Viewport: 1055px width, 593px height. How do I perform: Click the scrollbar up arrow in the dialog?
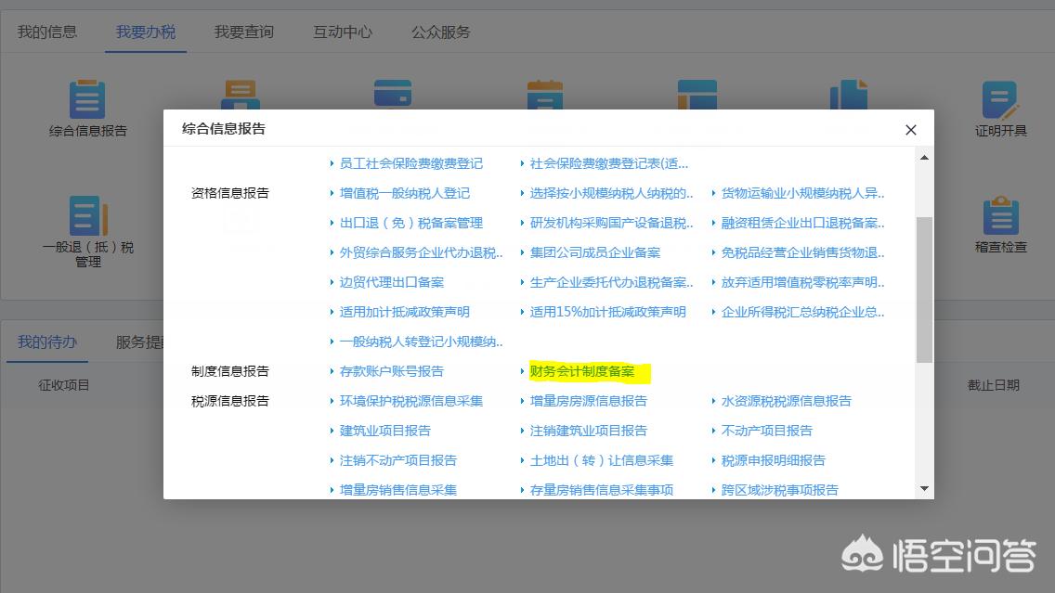[924, 158]
